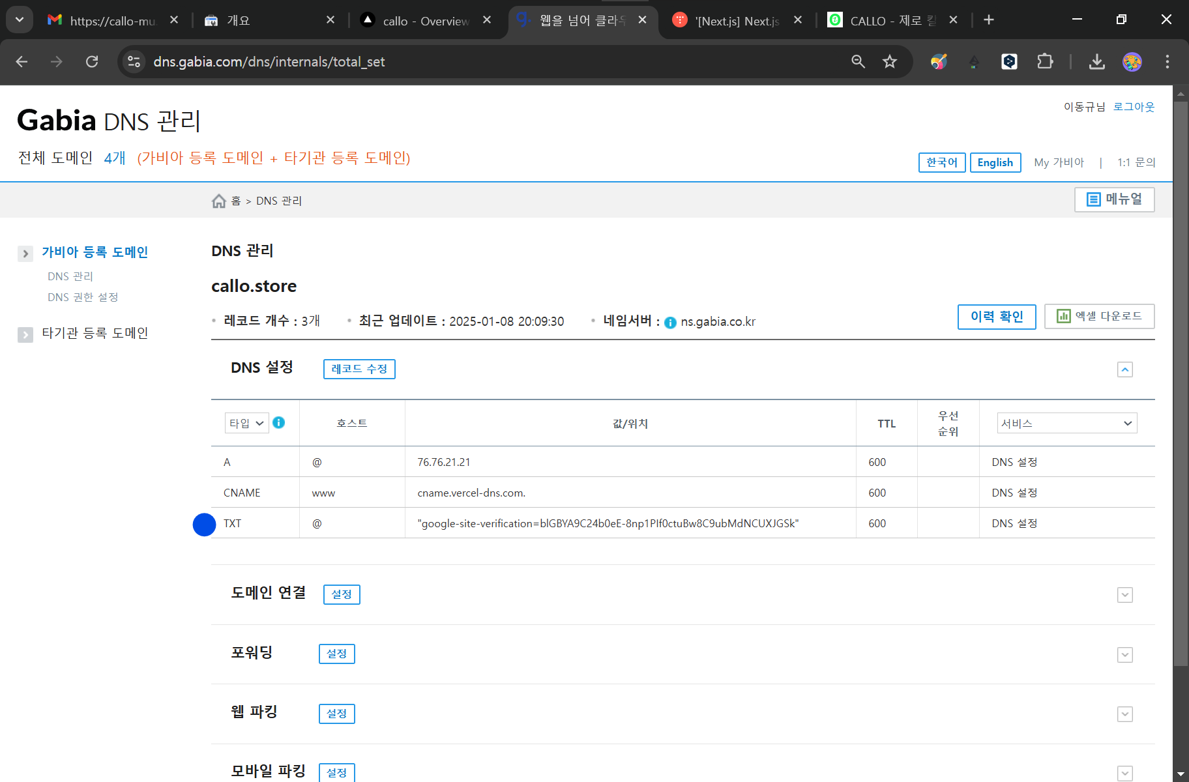Expand the 포워딩 section
Viewport: 1189px width, 782px height.
coord(1125,655)
